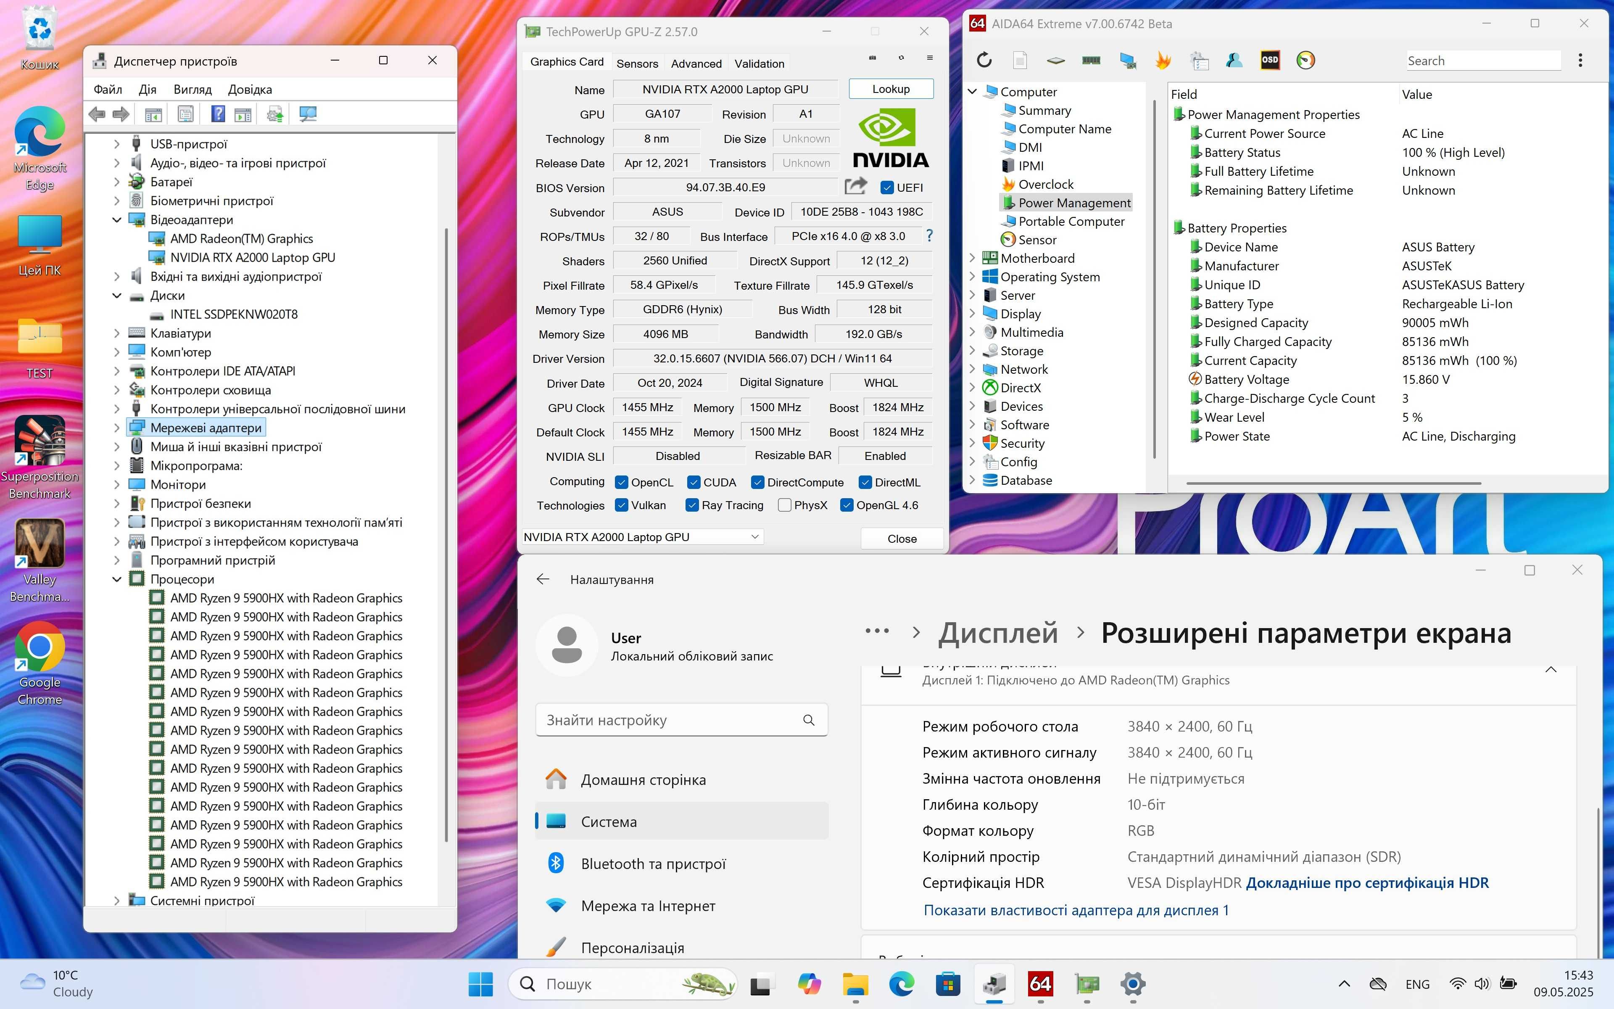Open the Sensors tab in GPU-Z
Screen dimensions: 1614x1009
click(637, 63)
